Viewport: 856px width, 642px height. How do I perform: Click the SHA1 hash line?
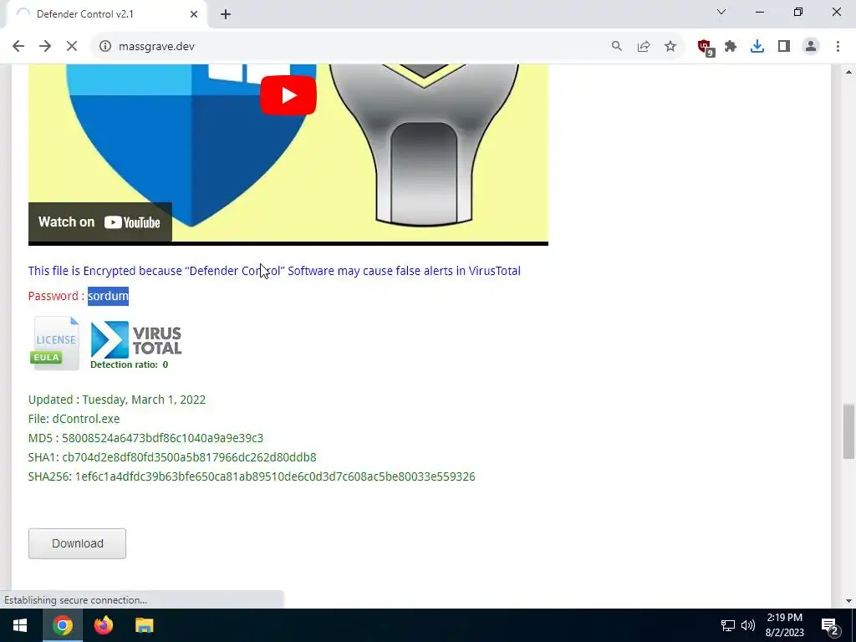click(x=172, y=457)
